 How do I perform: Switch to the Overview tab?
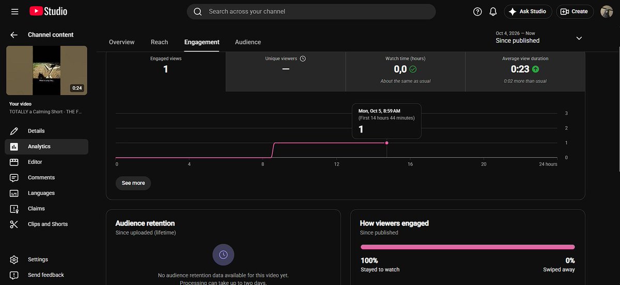click(x=122, y=42)
